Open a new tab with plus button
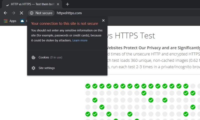 point(67,4)
